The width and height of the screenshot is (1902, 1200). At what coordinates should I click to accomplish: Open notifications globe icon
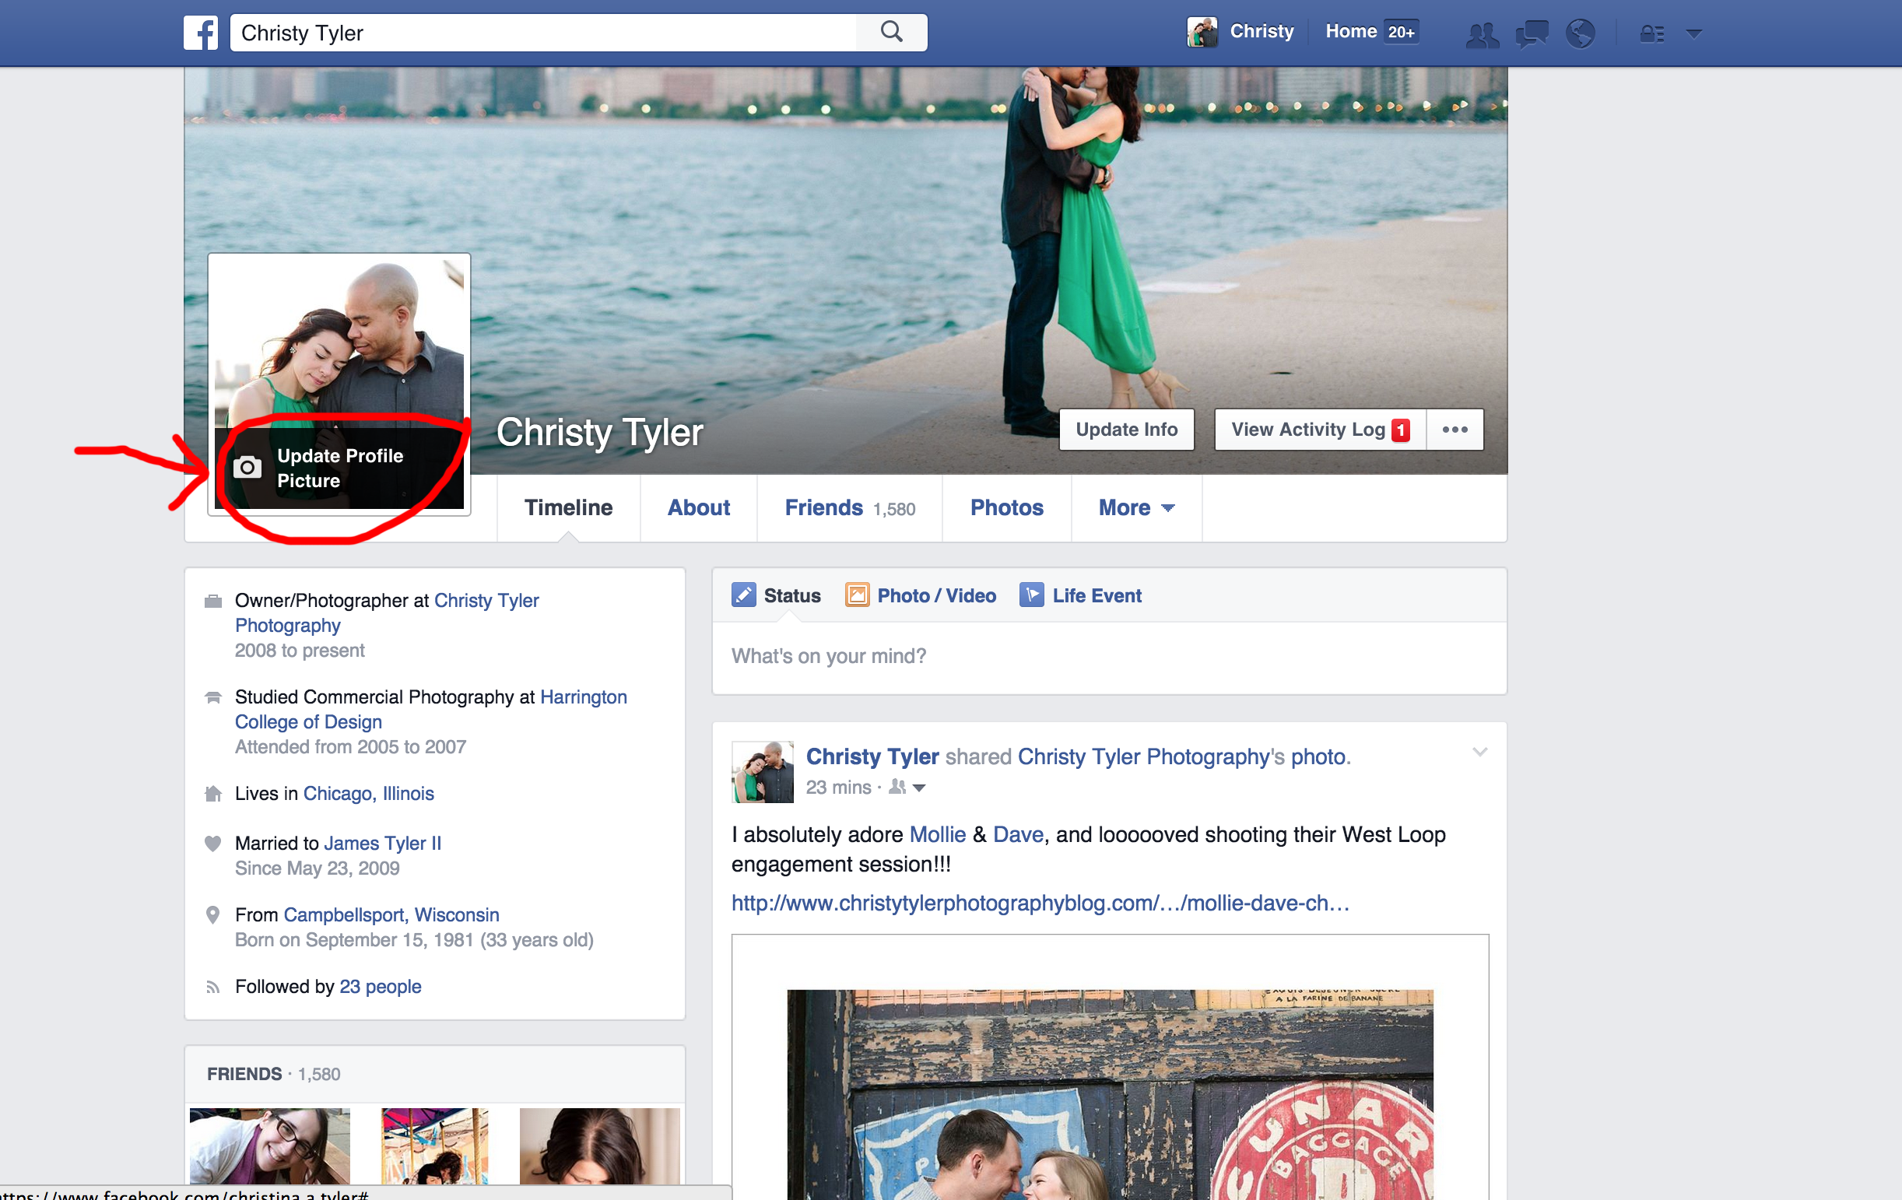pos(1580,34)
